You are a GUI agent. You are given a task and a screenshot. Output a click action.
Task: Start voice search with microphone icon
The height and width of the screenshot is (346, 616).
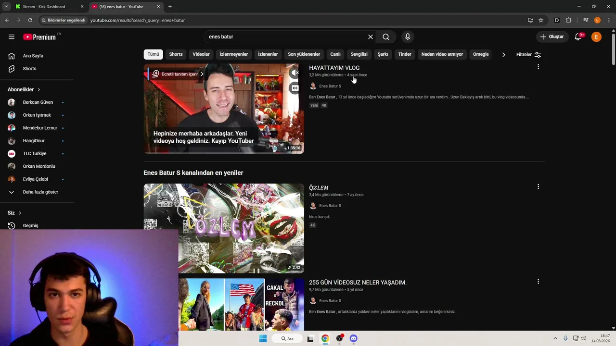click(x=408, y=37)
